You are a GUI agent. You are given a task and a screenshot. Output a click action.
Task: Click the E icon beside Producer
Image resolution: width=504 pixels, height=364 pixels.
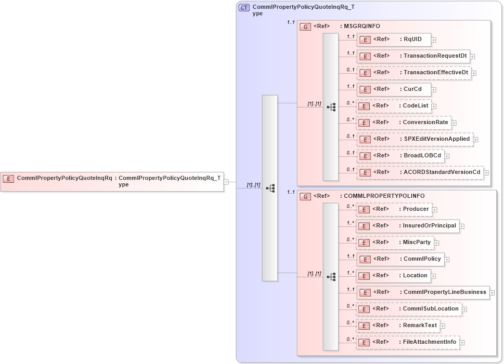tap(365, 209)
